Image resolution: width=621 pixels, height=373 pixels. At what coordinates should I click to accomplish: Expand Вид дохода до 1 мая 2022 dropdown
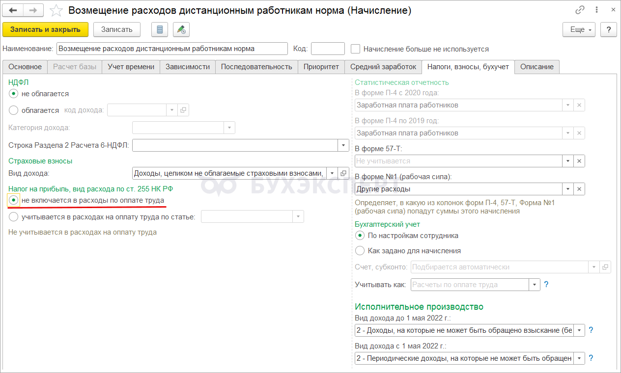pyautogui.click(x=579, y=330)
